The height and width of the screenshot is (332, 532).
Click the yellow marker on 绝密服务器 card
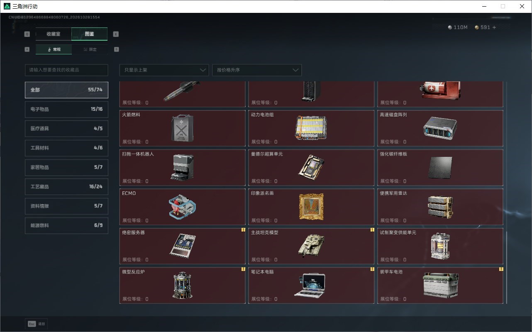pos(243,230)
